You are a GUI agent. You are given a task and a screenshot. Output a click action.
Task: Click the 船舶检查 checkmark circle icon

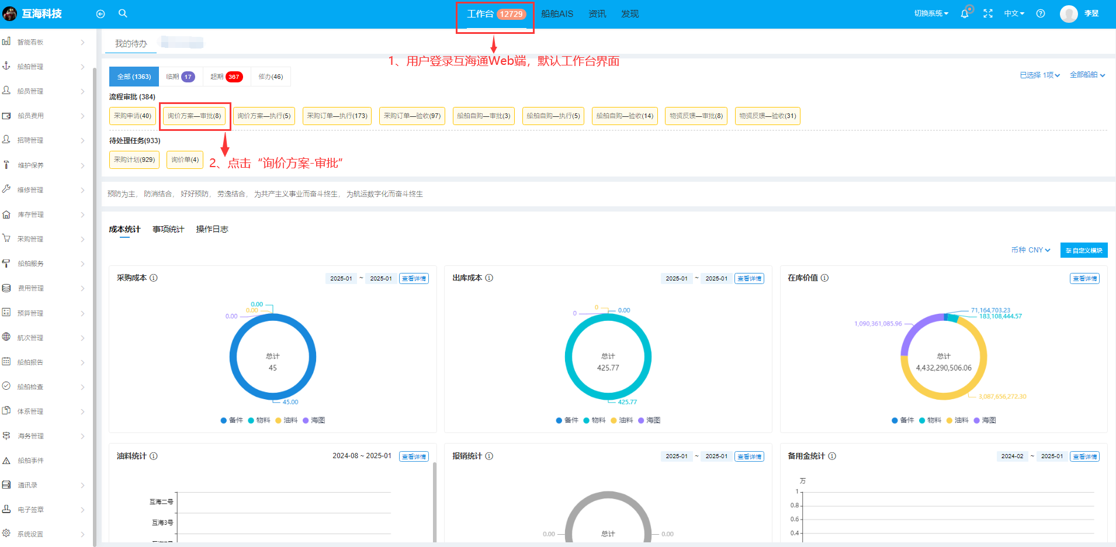coord(6,386)
